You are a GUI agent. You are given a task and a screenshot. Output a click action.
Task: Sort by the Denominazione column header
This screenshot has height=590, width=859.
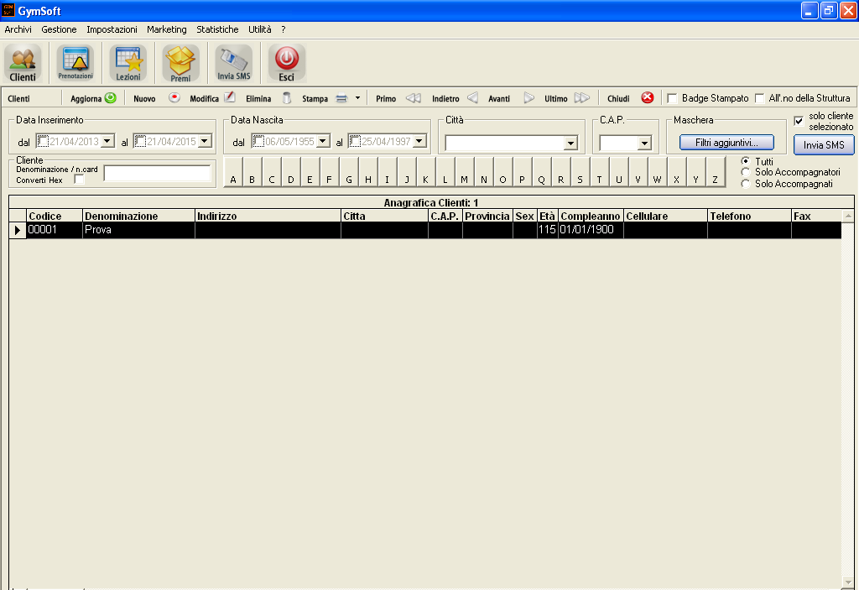coord(138,216)
